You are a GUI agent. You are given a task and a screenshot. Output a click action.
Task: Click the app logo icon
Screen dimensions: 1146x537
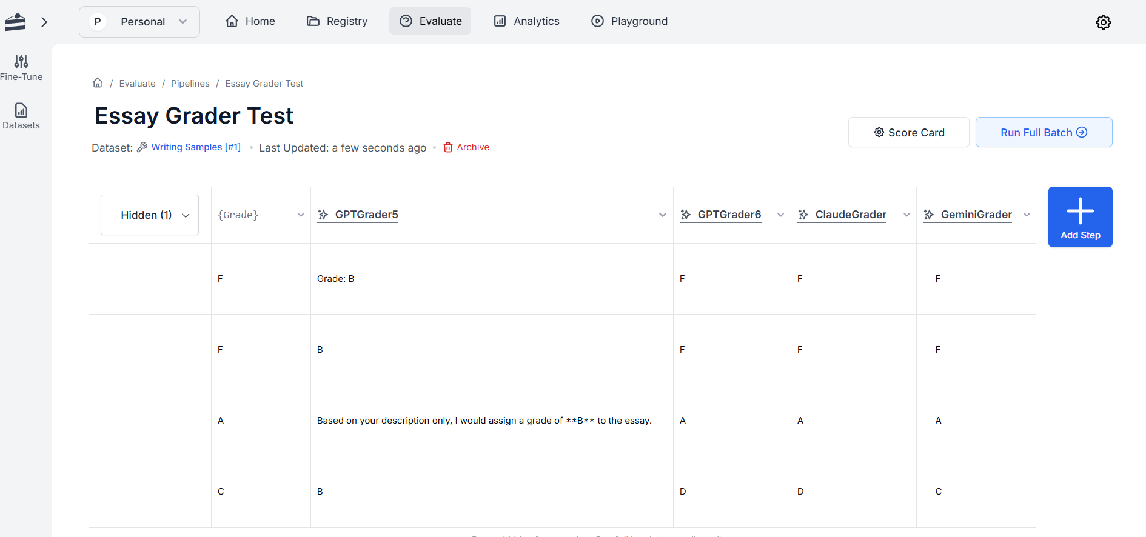[15, 22]
